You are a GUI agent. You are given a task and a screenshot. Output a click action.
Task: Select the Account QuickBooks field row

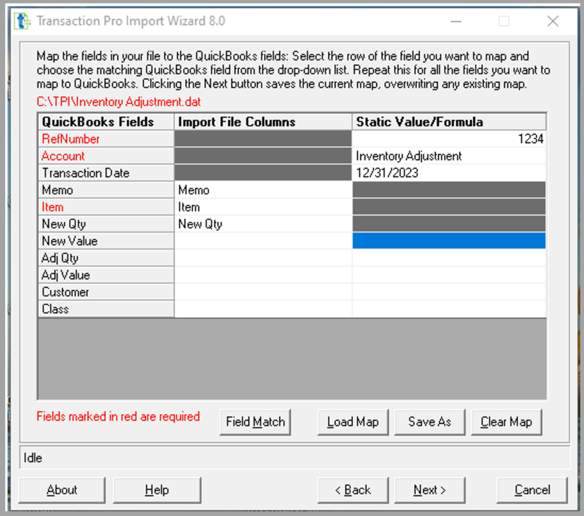[106, 156]
